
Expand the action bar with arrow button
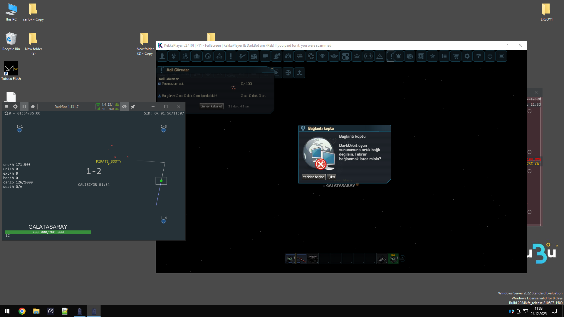402,259
